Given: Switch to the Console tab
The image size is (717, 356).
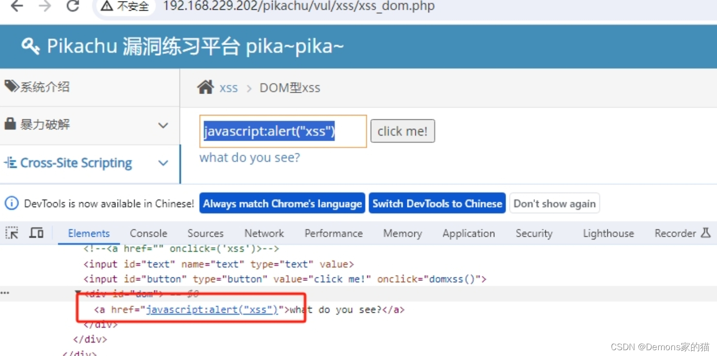Looking at the screenshot, I should 148,233.
